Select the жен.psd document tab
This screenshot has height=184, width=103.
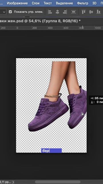pyautogui.click(x=40, y=21)
